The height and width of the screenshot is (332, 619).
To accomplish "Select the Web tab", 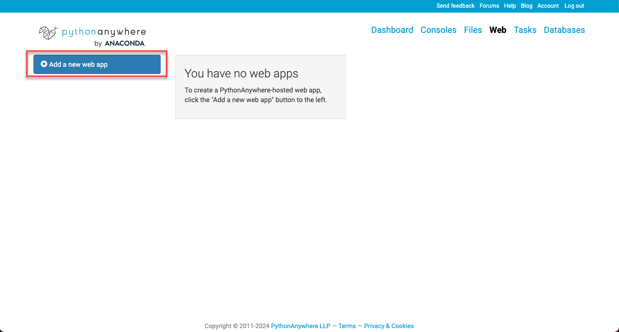I will [498, 30].
